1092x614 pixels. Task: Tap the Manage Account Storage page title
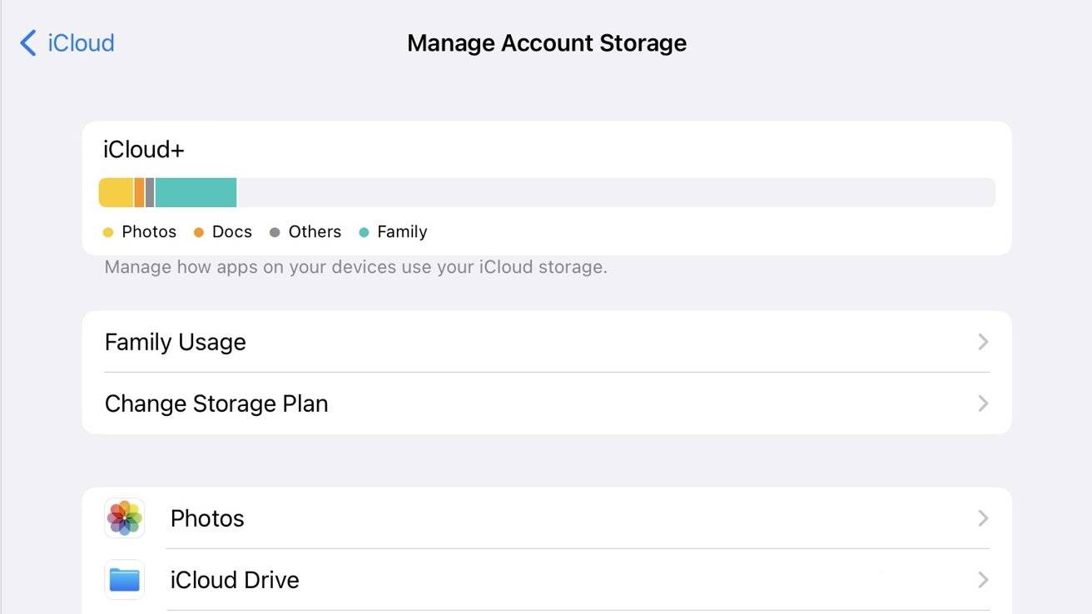tap(547, 43)
